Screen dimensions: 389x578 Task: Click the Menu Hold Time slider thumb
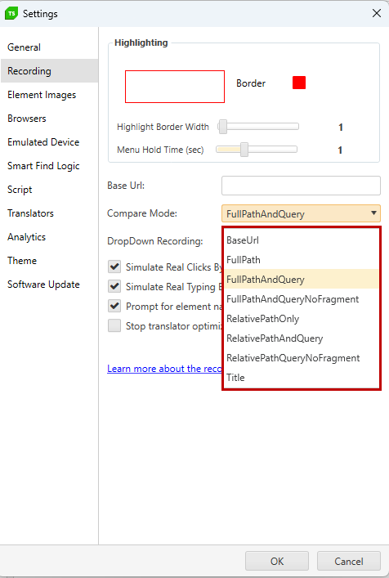point(244,150)
